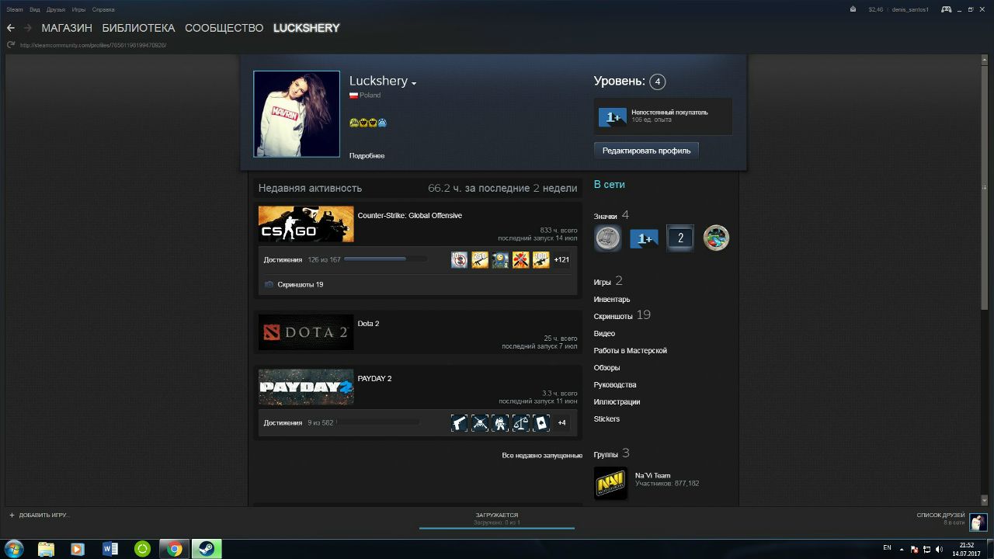
Task: Open the Инвентарь link
Action: (x=612, y=300)
